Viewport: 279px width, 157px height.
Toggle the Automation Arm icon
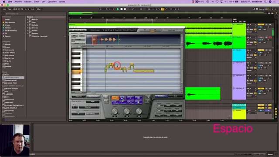click(x=133, y=9)
